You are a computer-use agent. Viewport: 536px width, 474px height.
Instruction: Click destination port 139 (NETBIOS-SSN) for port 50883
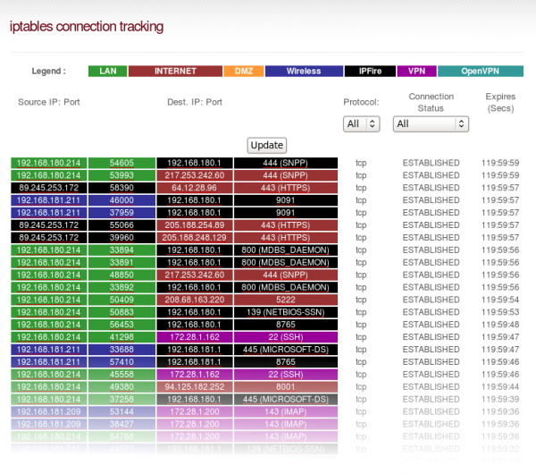tap(286, 312)
